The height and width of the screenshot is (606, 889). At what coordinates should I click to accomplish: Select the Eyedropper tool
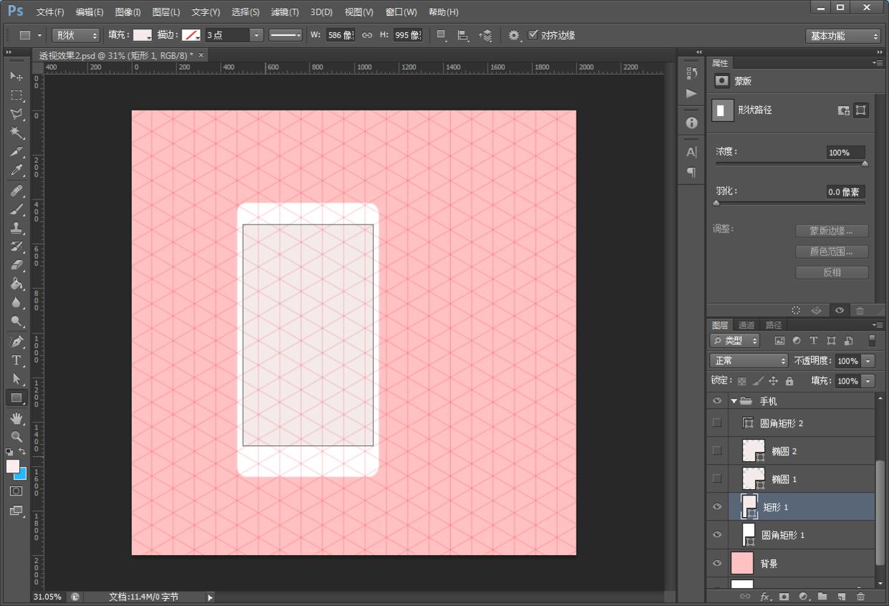[16, 171]
